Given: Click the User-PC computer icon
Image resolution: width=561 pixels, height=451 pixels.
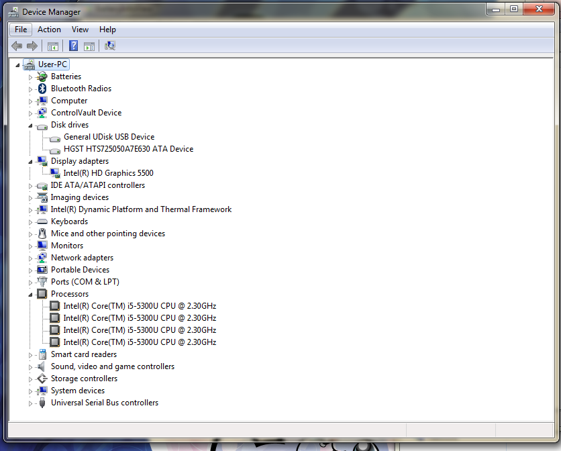Looking at the screenshot, I should point(30,64).
